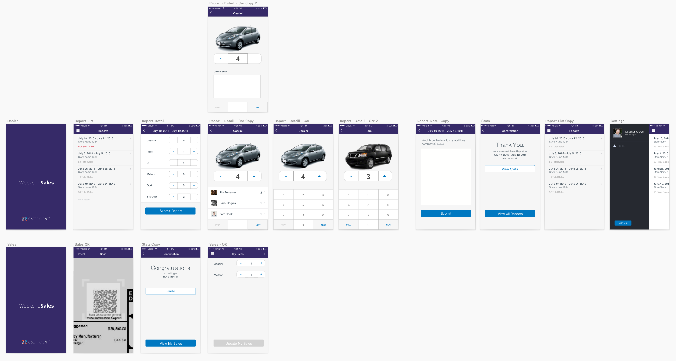The image size is (676, 361).
Task: Click Undo on Congratulations screen
Action: pyautogui.click(x=170, y=291)
